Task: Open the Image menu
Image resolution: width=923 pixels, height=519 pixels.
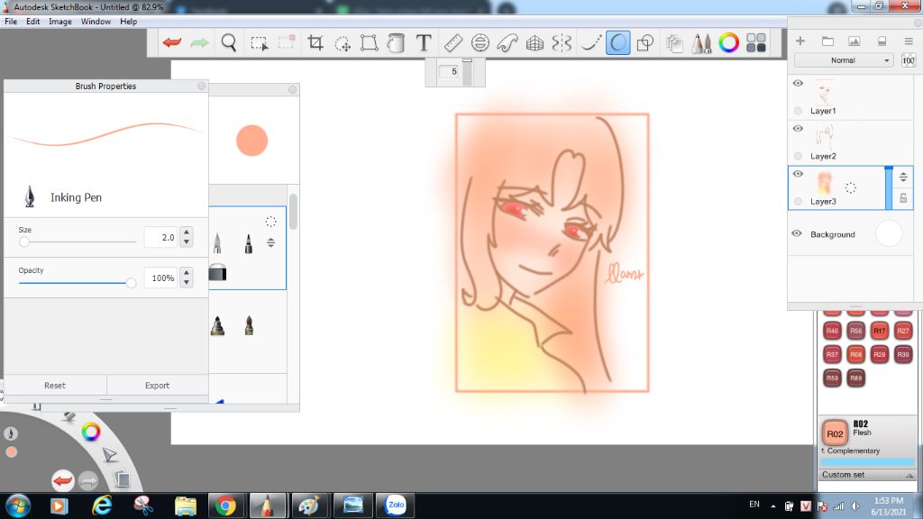Action: coord(60,22)
